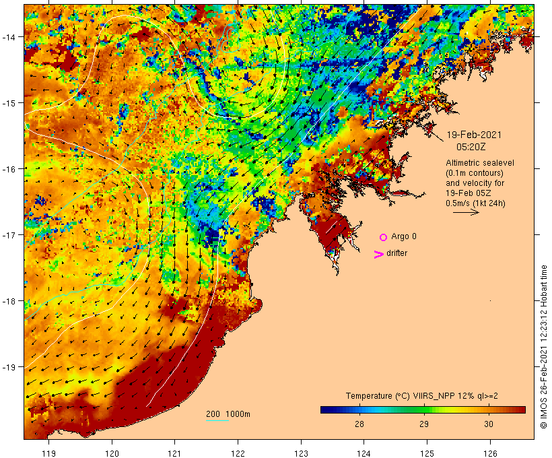
Task: Click the 'and velocity for' caption line
Action: (x=475, y=183)
